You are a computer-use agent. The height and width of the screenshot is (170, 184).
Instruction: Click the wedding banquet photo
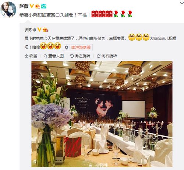pos(102,114)
